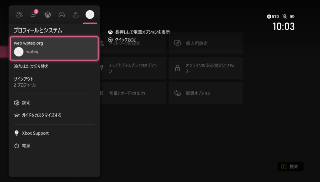The width and height of the screenshot is (320, 182).
Task: Click the Y 検索 search button
Action: click(290, 166)
